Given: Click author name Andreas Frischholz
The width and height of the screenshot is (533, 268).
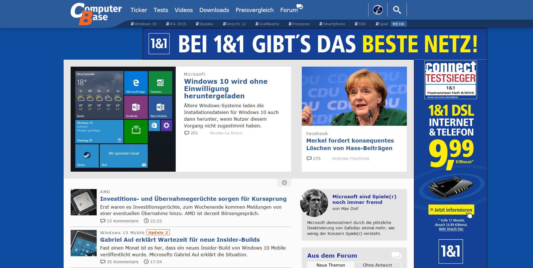Looking at the screenshot, I should tap(351, 159).
